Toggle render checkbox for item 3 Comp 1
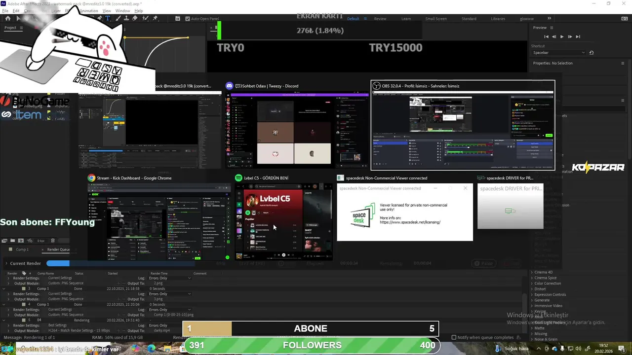Image resolution: width=632 pixels, height=355 pixels. (x=23, y=288)
